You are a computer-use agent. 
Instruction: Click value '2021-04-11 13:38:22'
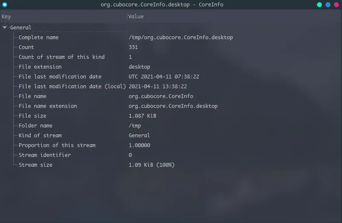[x=158, y=86]
